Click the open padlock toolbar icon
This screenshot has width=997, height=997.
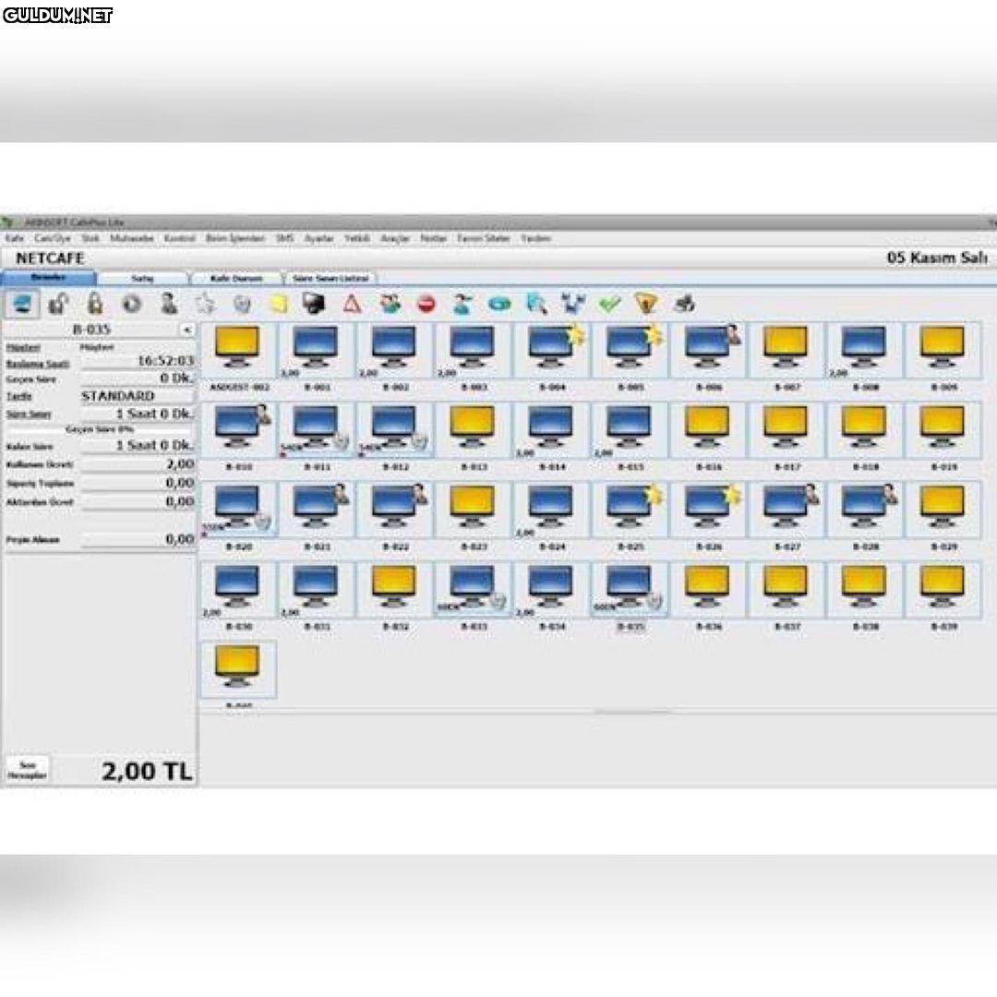pyautogui.click(x=59, y=303)
